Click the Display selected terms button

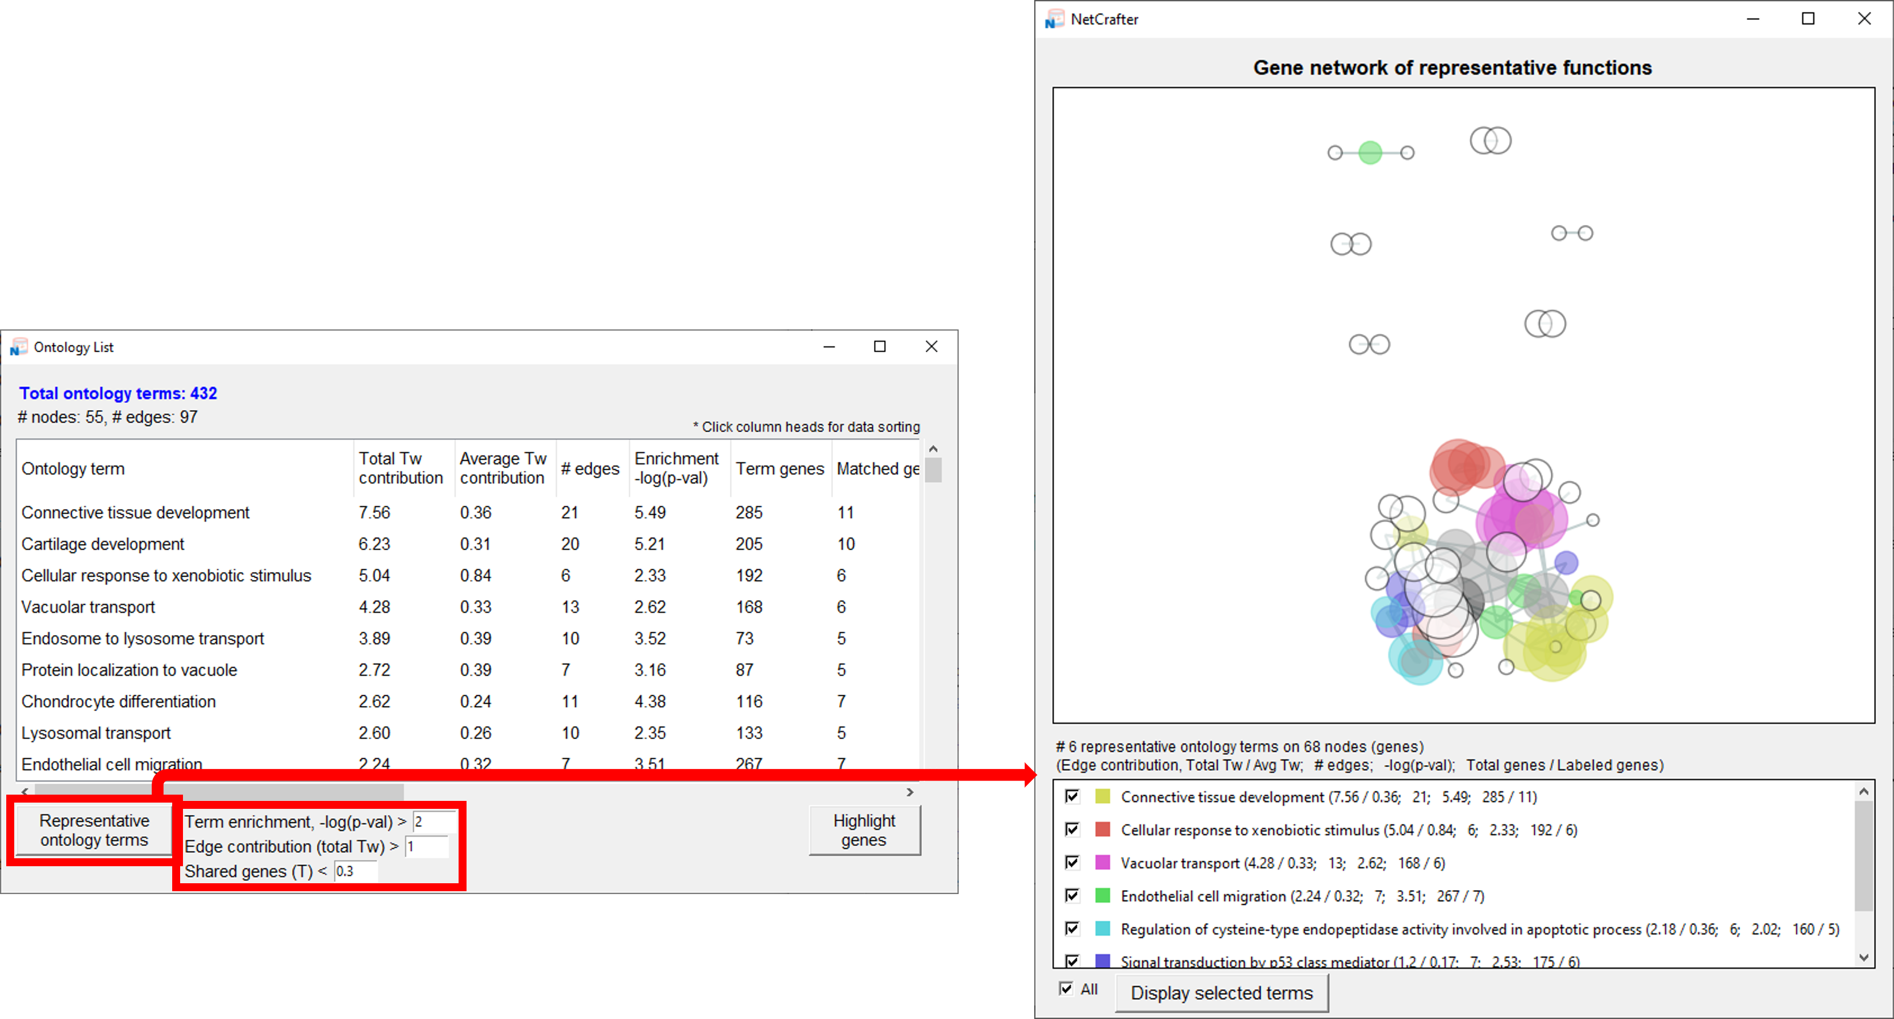(1221, 993)
